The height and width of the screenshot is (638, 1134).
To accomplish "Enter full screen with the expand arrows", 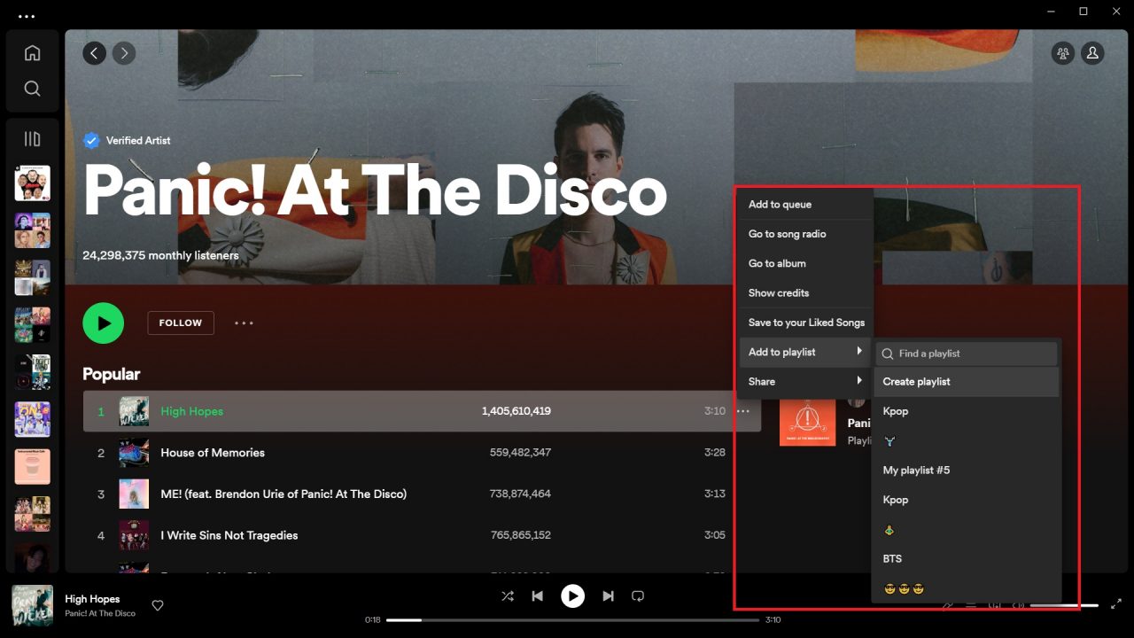I will point(1115,603).
